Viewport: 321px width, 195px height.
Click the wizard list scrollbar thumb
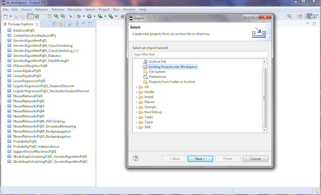(x=264, y=98)
